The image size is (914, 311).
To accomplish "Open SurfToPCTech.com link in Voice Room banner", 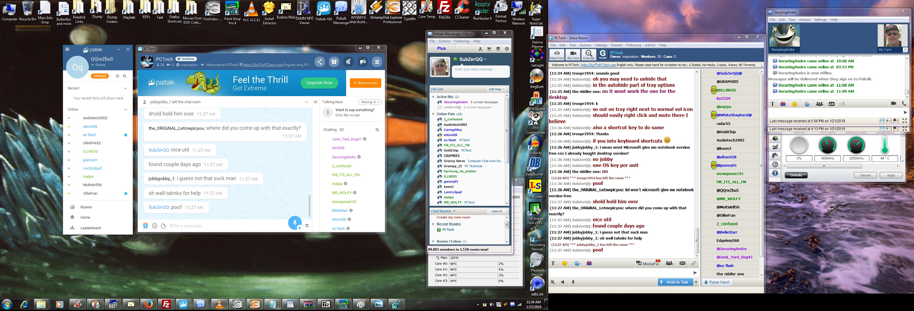I will coord(598,65).
